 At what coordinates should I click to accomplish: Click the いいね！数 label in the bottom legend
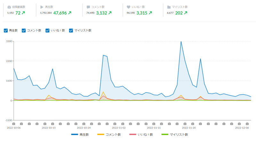tap(145, 135)
